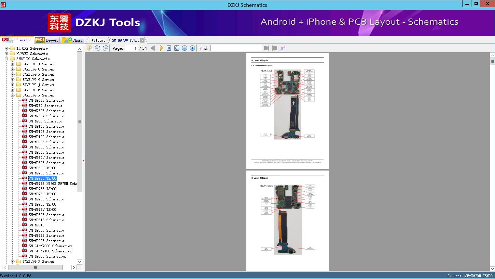Click the tree panel horizontal scrollbar thumb
This screenshot has width=495, height=279.
[35, 268]
